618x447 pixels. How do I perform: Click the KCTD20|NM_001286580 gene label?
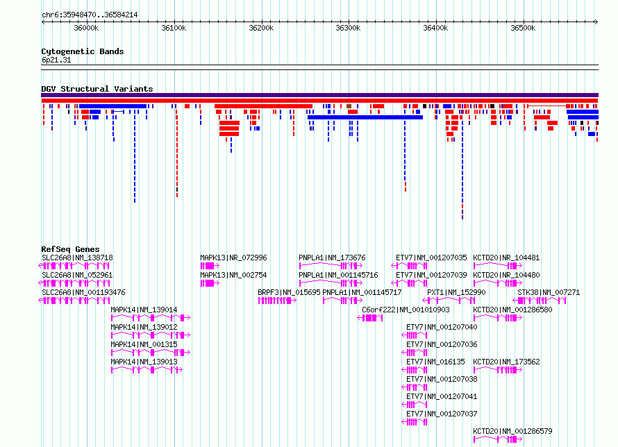pyautogui.click(x=512, y=310)
